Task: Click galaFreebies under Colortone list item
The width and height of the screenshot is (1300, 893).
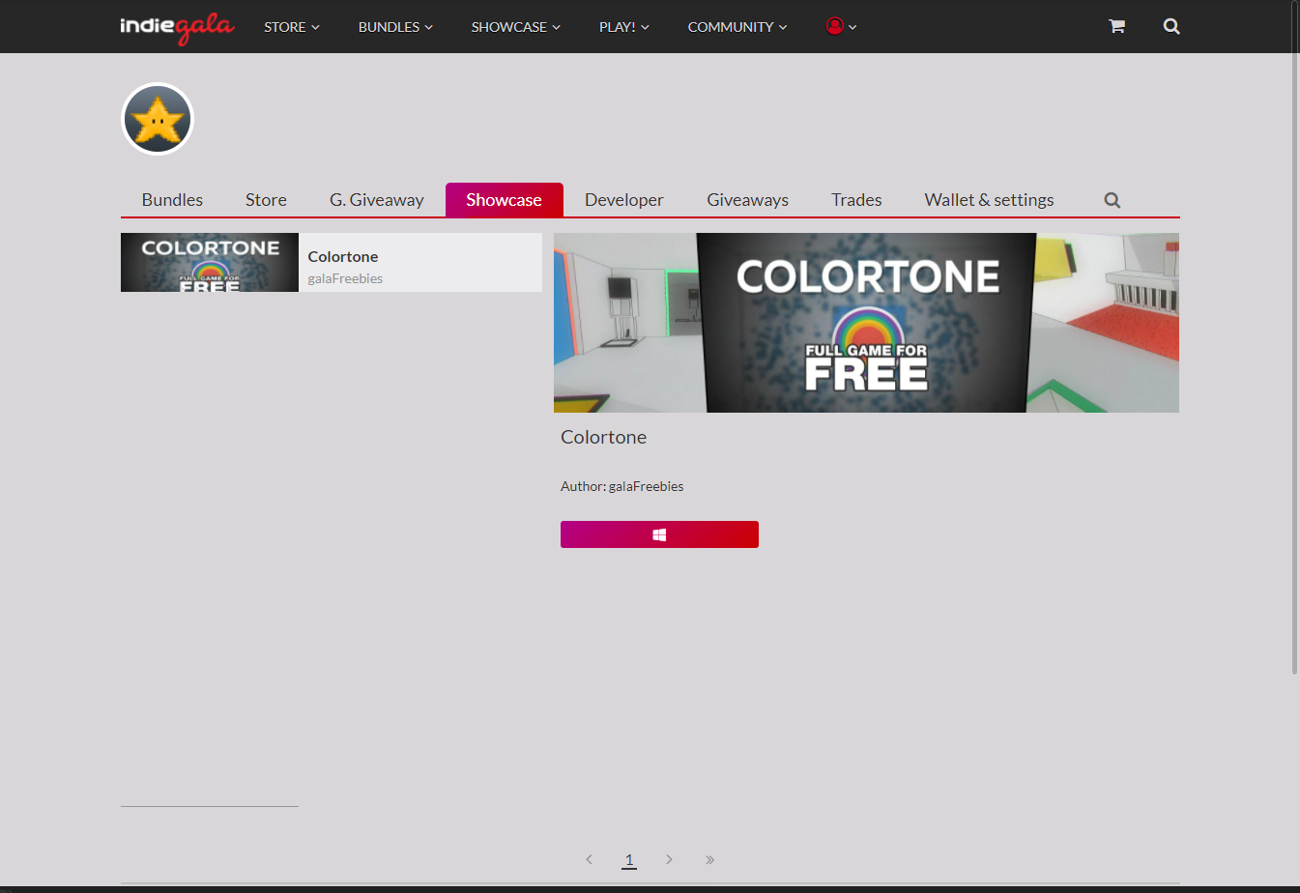Action: point(345,278)
